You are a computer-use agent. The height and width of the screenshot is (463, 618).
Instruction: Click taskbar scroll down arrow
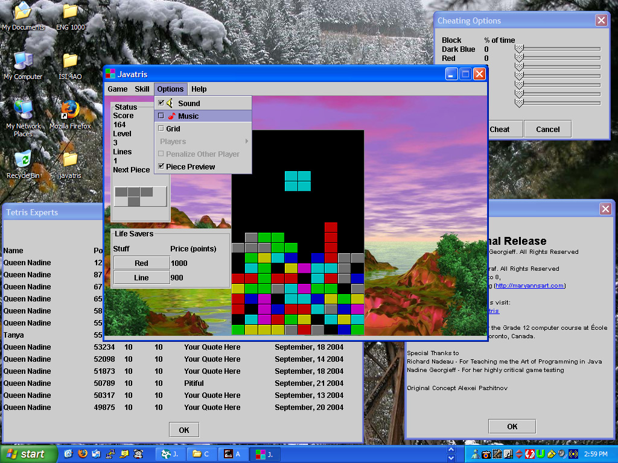(x=451, y=458)
